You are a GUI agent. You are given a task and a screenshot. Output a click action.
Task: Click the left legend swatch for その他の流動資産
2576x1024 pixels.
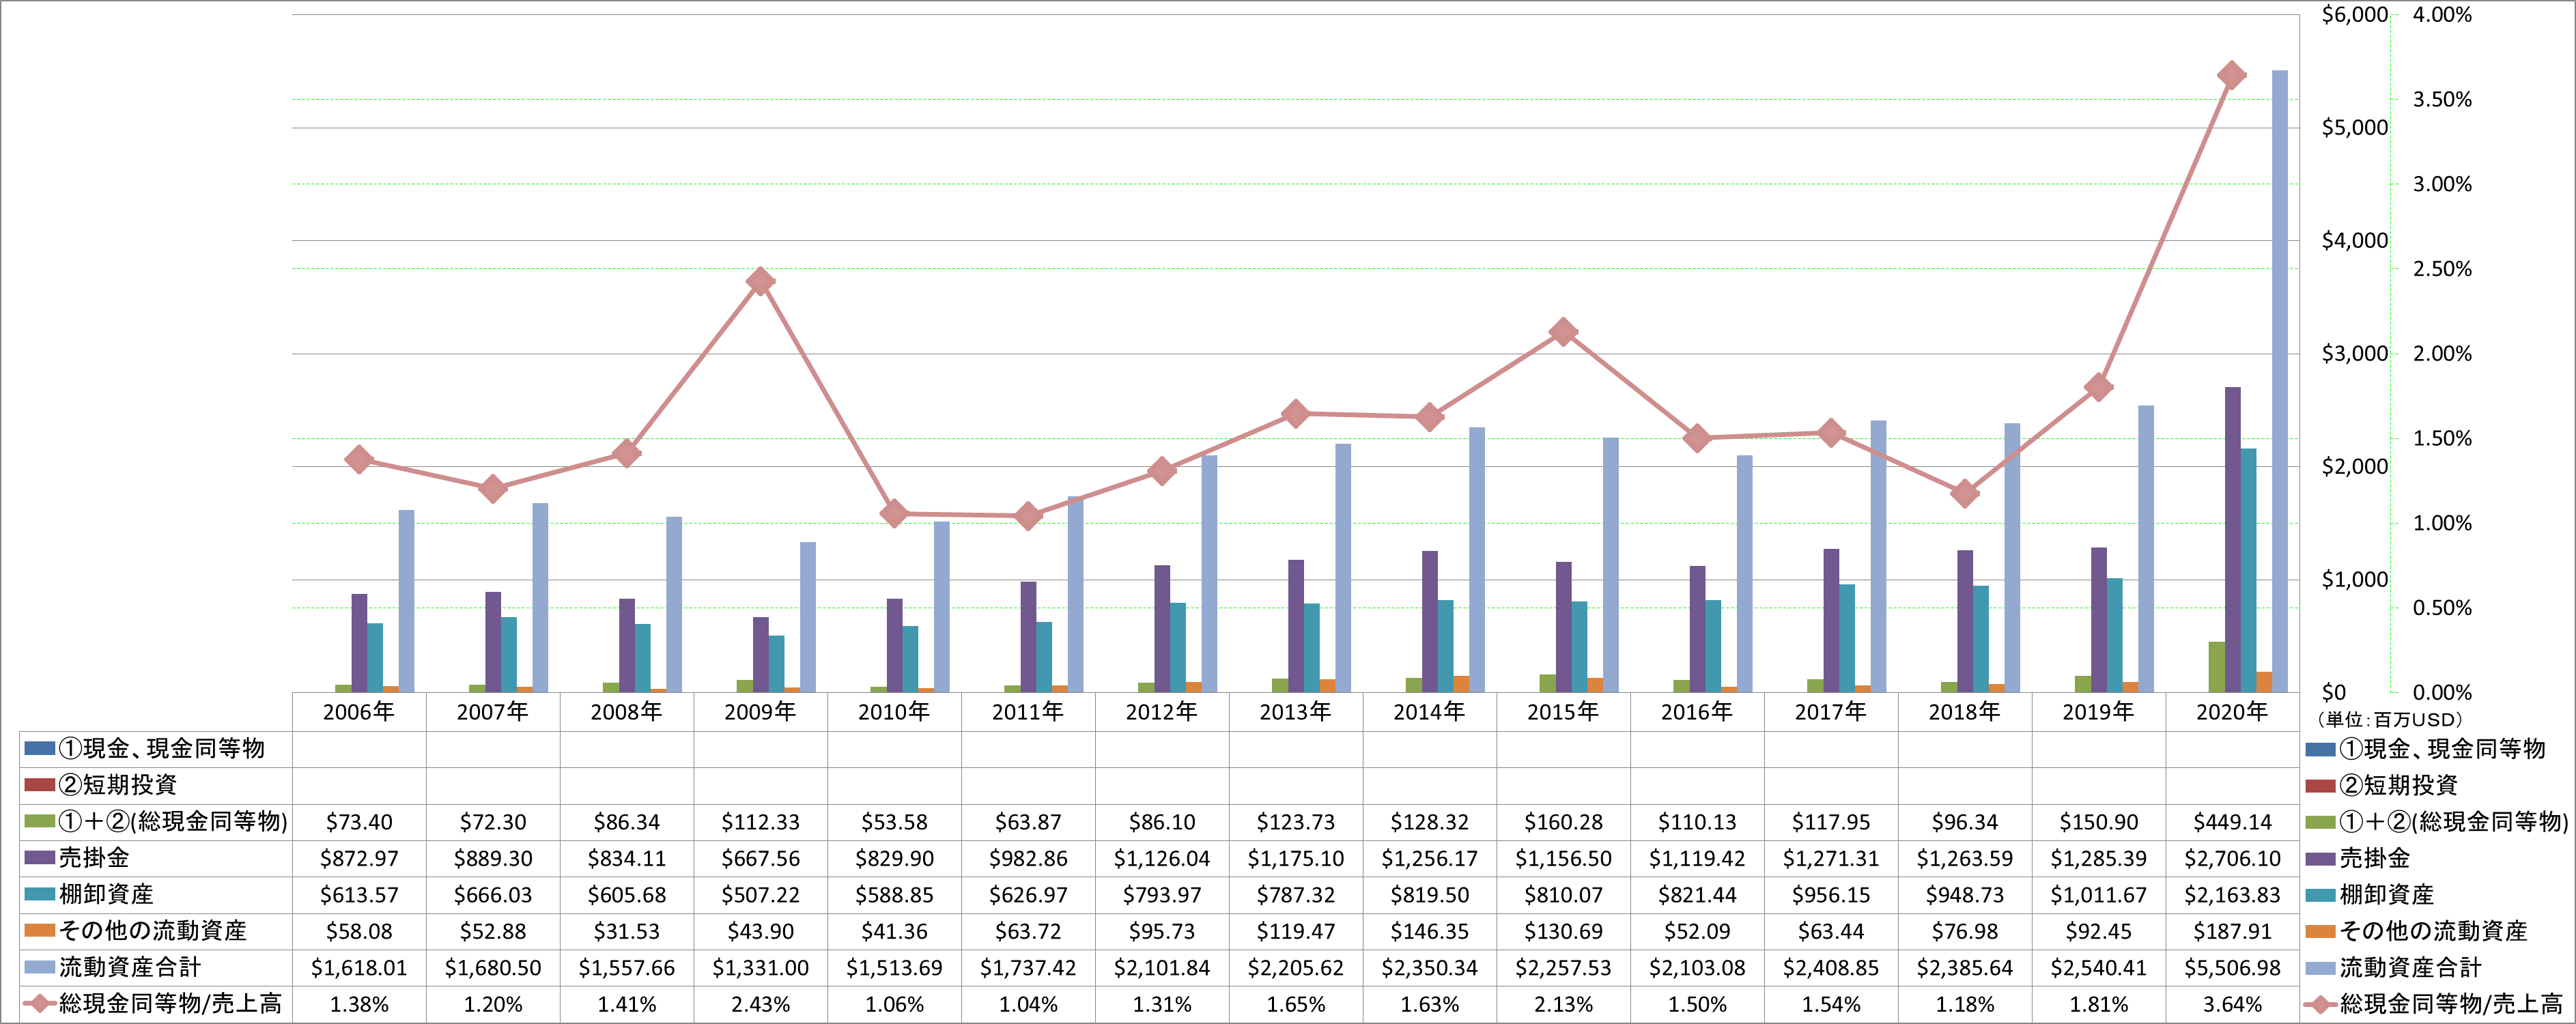coord(39,931)
